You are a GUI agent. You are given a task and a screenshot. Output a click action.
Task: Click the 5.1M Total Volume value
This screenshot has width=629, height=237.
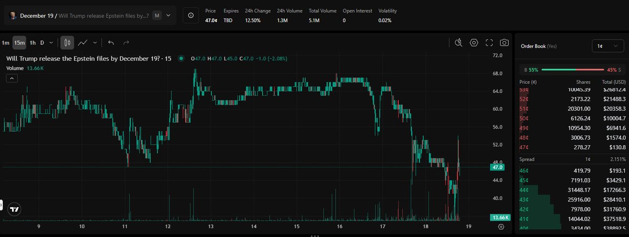[315, 20]
